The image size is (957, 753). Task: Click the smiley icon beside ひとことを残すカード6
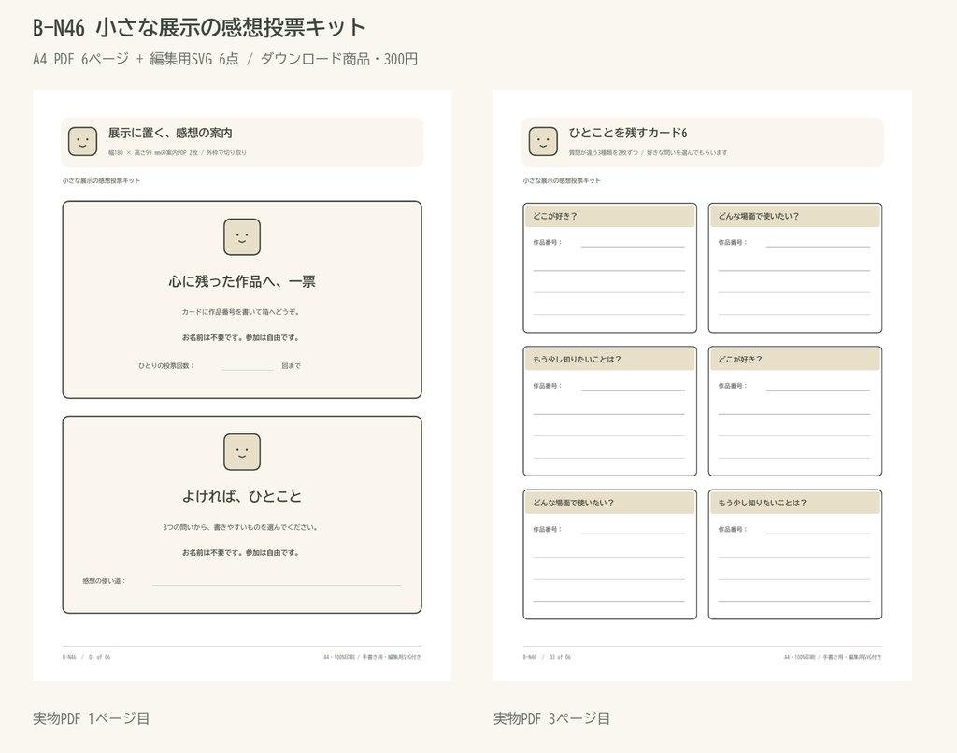tap(543, 142)
